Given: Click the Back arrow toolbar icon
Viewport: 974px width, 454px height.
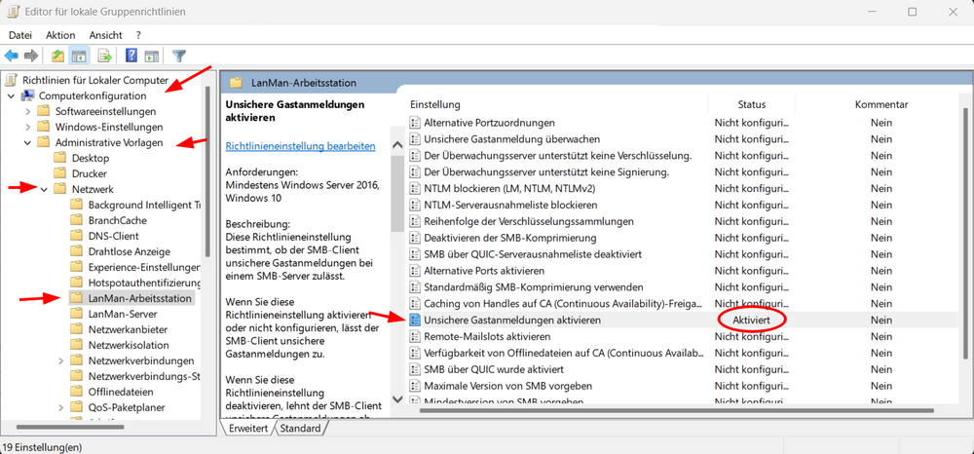Looking at the screenshot, I should pyautogui.click(x=11, y=56).
